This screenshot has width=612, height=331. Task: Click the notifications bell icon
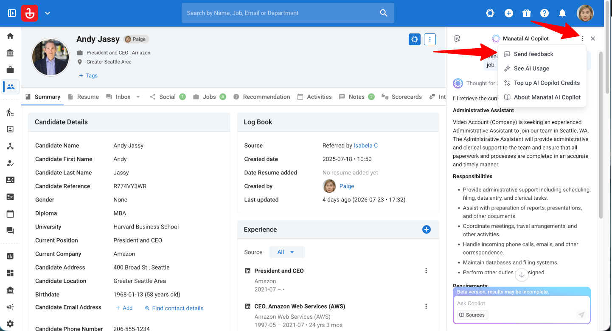562,13
